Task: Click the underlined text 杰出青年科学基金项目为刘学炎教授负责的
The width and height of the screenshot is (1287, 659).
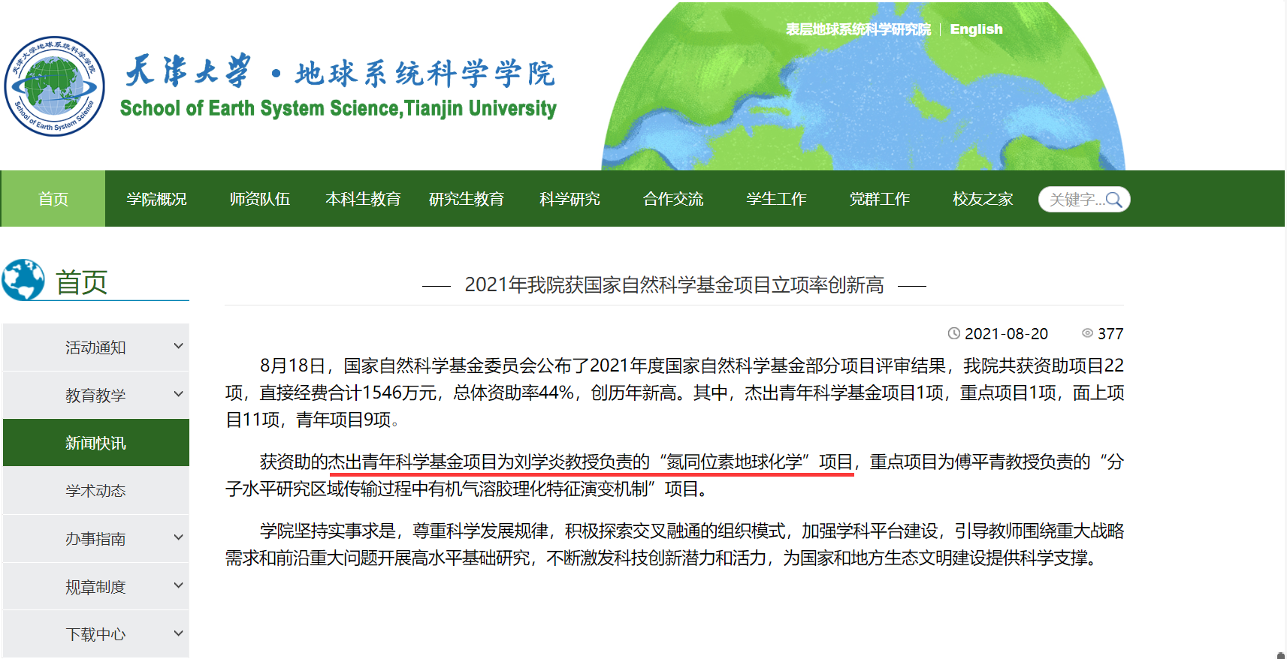Action: (x=489, y=462)
